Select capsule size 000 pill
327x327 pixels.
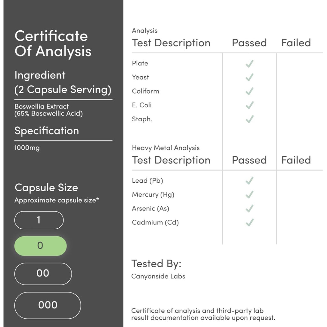click(x=48, y=305)
